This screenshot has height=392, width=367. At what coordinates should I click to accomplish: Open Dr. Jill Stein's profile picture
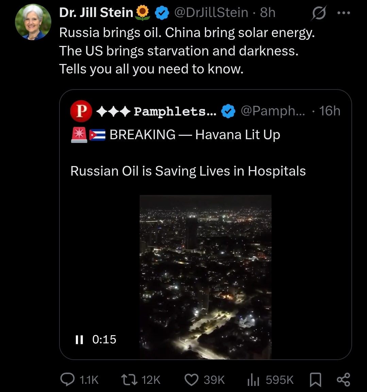(x=33, y=22)
